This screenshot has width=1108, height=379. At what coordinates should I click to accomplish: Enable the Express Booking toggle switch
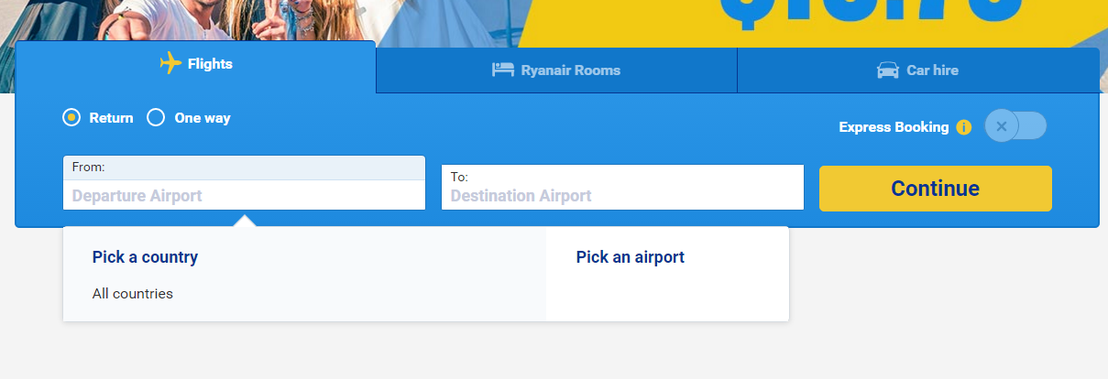[1029, 126]
